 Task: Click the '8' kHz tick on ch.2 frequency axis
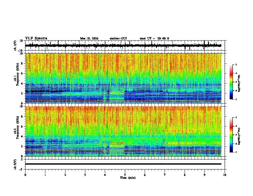tap(22, 116)
